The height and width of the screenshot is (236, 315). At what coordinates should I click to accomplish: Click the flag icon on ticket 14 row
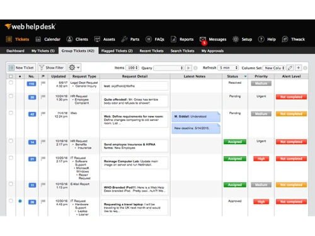pos(43,142)
